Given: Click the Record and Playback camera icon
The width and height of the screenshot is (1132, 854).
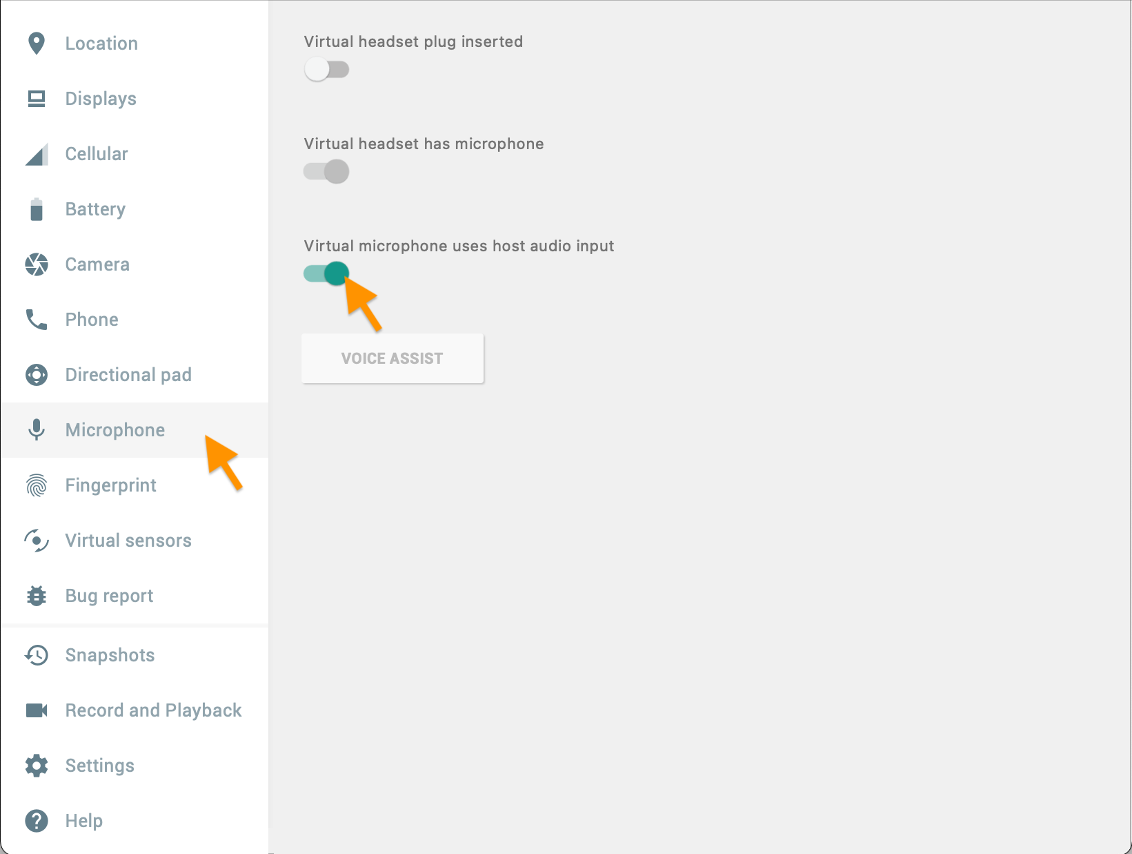Looking at the screenshot, I should pos(37,710).
